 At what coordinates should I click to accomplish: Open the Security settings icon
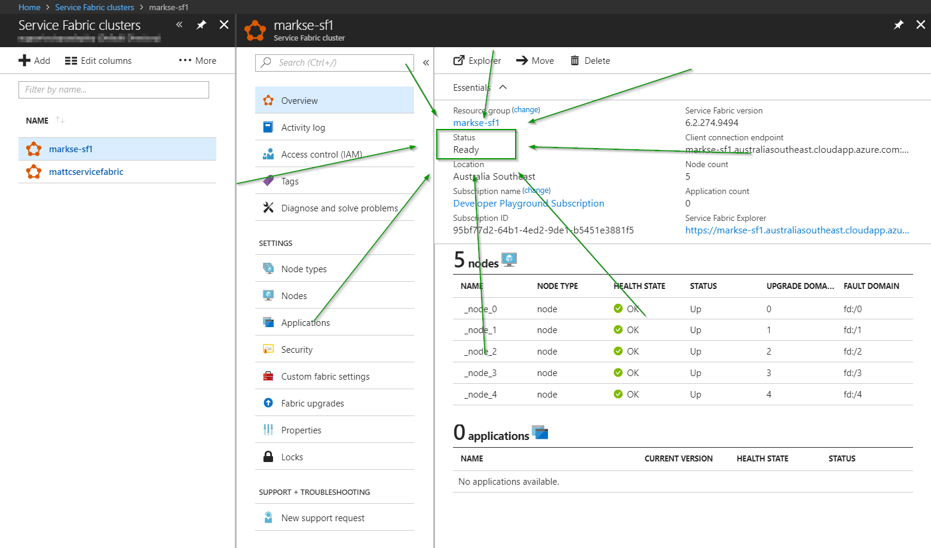[x=267, y=349]
